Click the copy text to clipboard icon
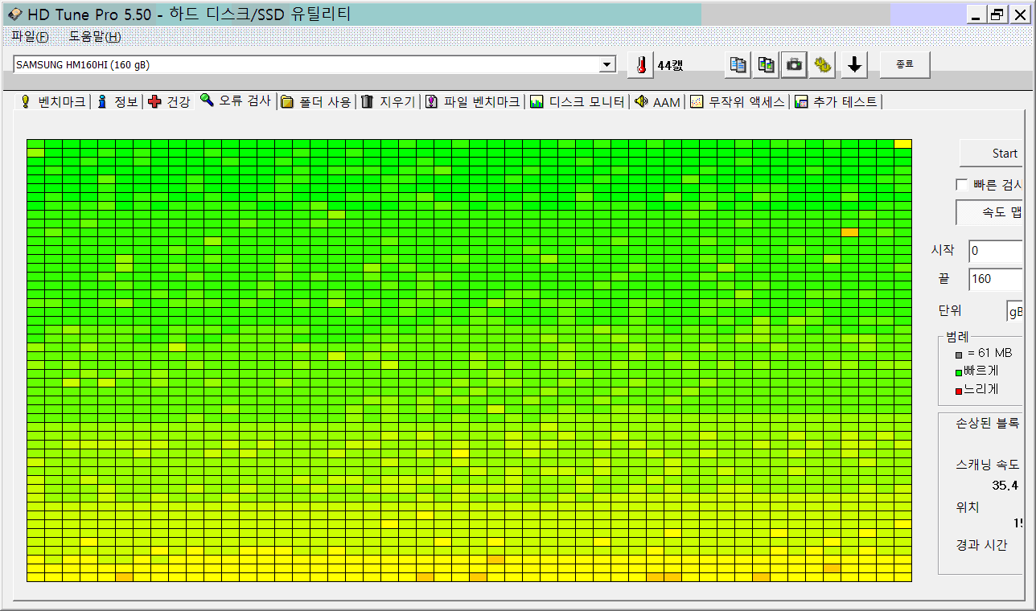The width and height of the screenshot is (1036, 611). (738, 66)
